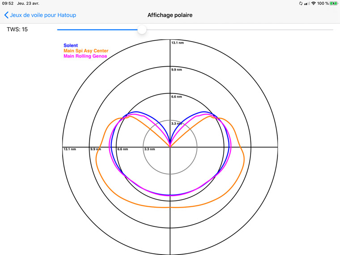The width and height of the screenshot is (340, 255).
Task: Click the 100 % battery percentage text
Action: click(323, 4)
